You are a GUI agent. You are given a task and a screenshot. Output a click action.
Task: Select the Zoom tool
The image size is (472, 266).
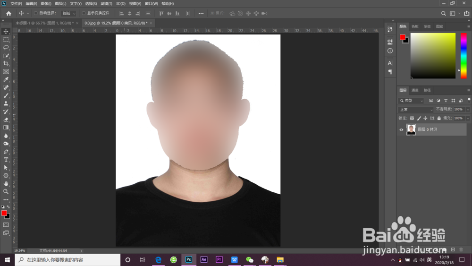(6, 192)
